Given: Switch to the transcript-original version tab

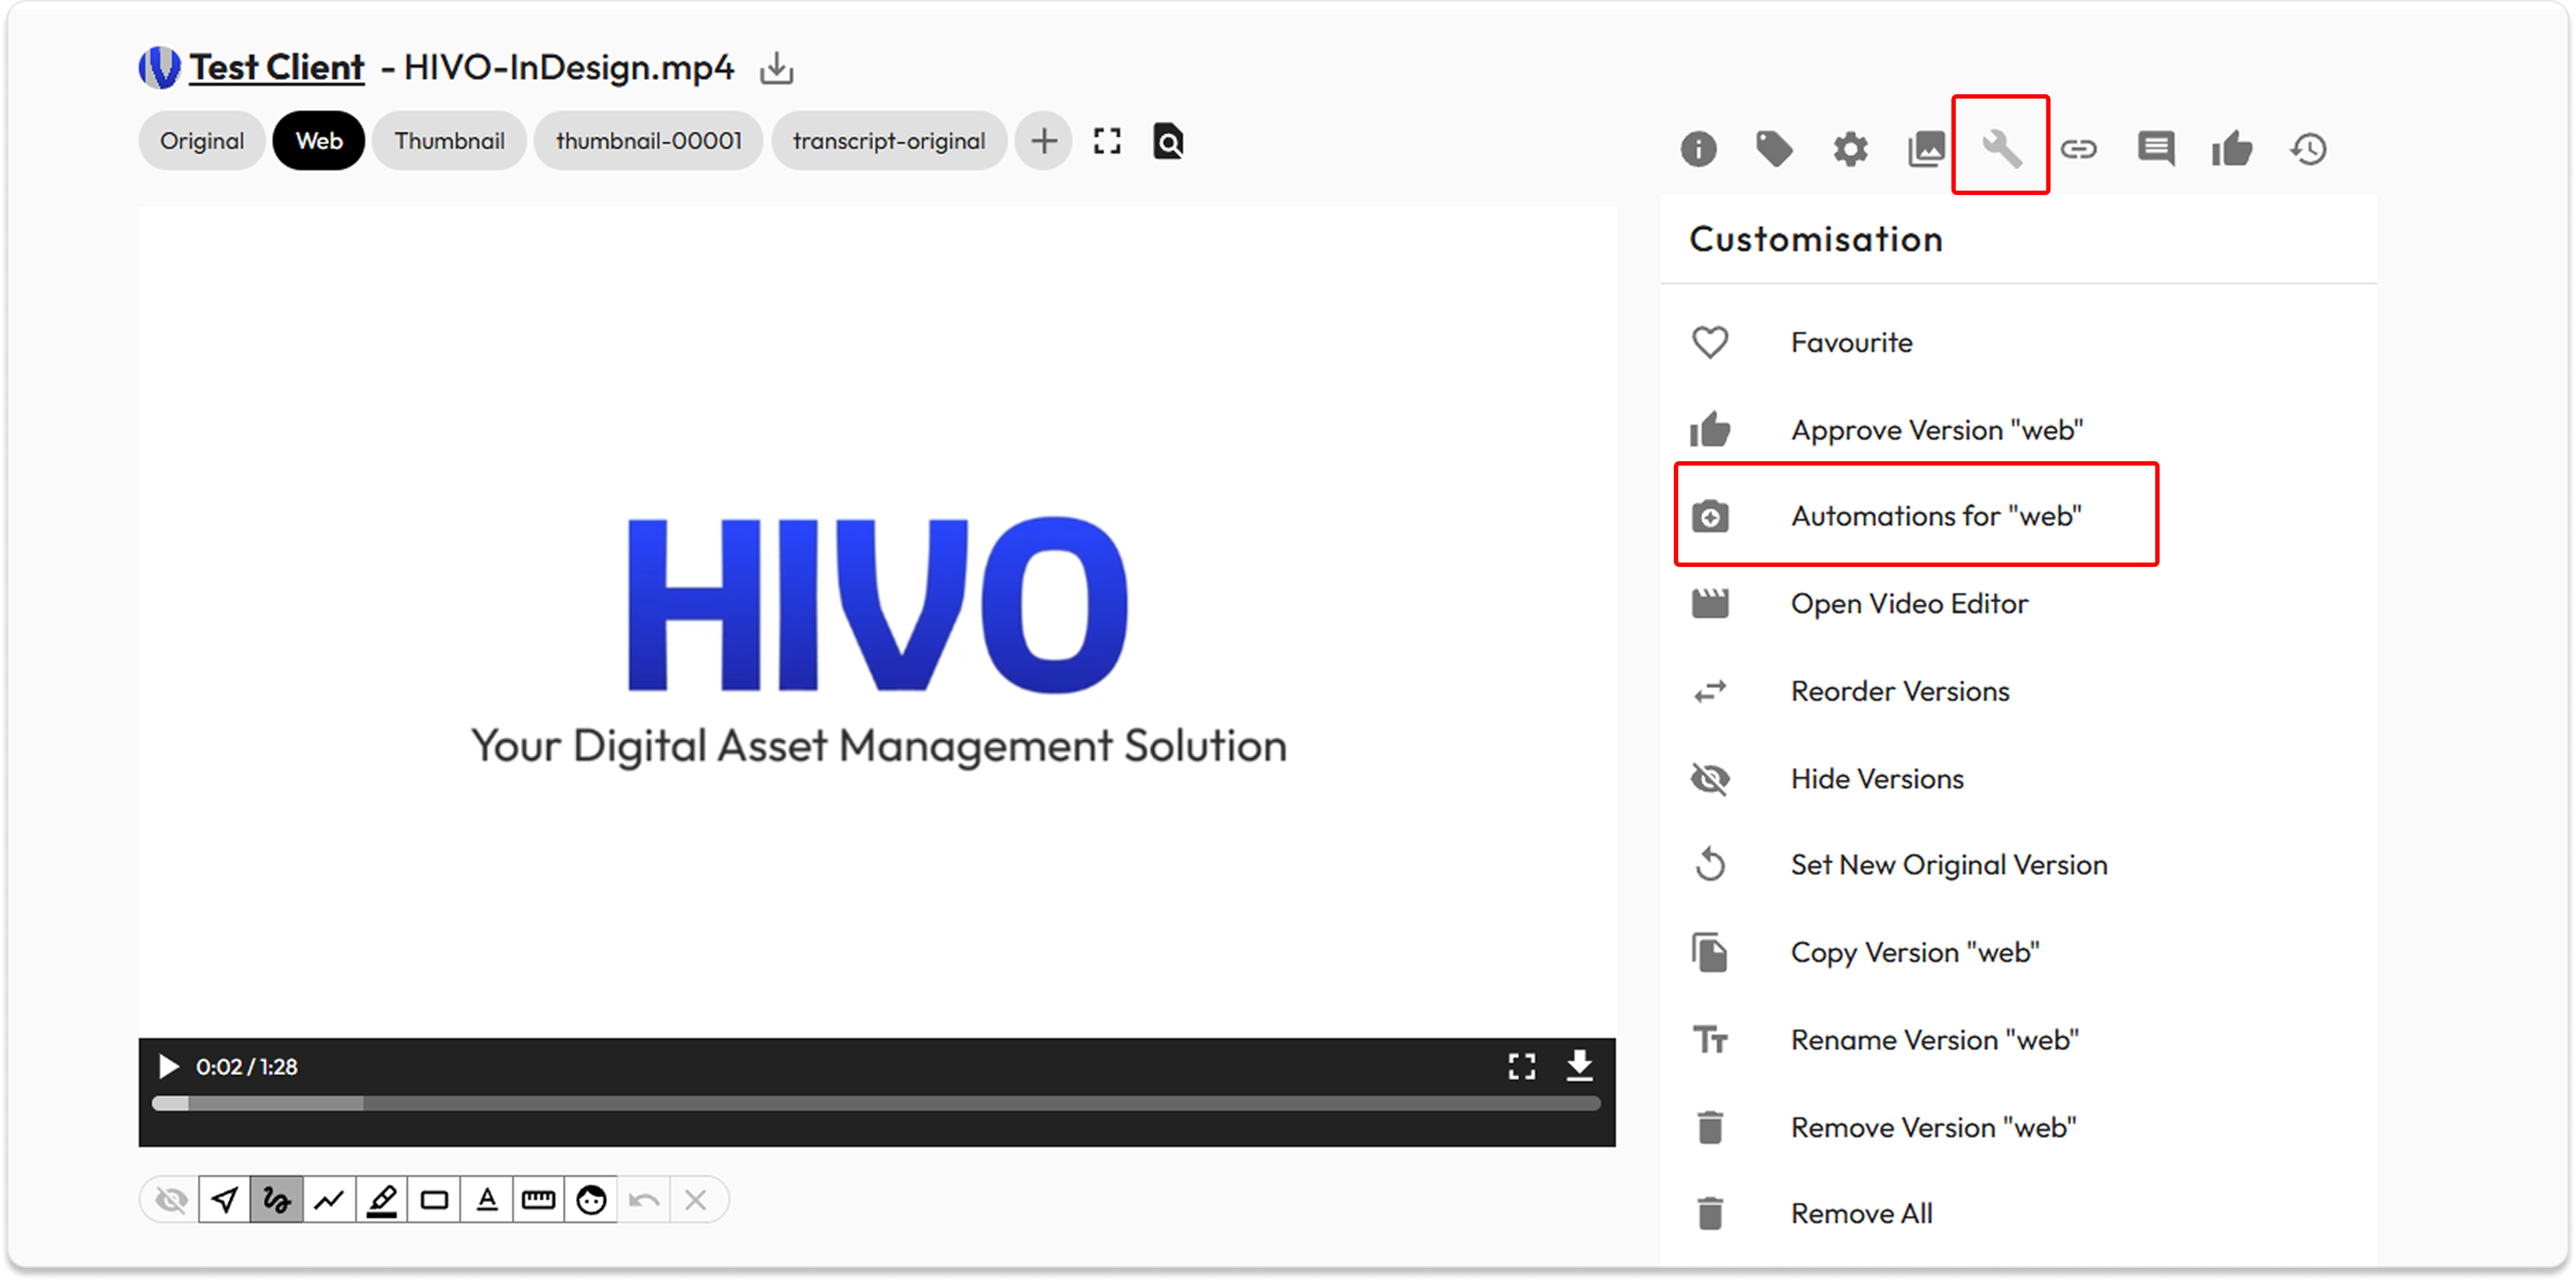Looking at the screenshot, I should [888, 141].
